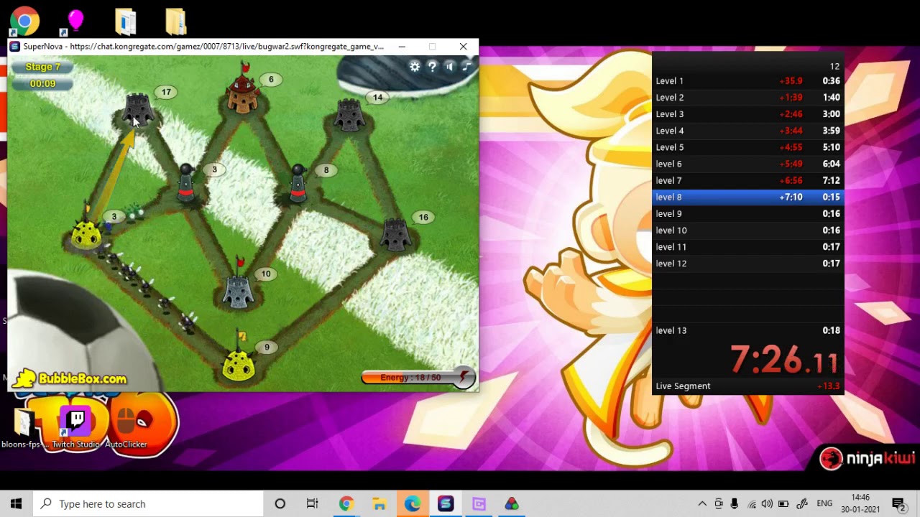Open the tray volume control
This screenshot has width=920, height=517.
767,504
